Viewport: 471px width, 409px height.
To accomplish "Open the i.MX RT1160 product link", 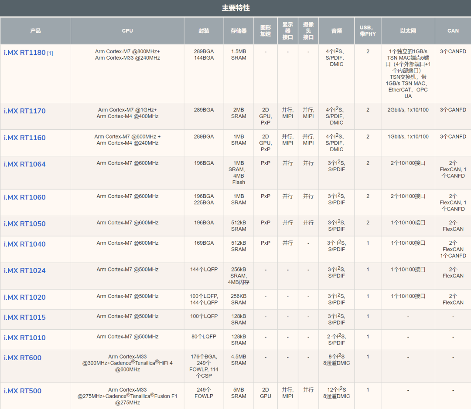I will (24, 138).
